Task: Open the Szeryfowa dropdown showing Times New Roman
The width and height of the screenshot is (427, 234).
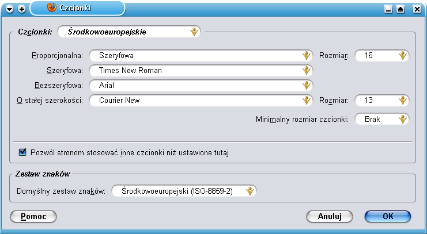Action: point(201,71)
